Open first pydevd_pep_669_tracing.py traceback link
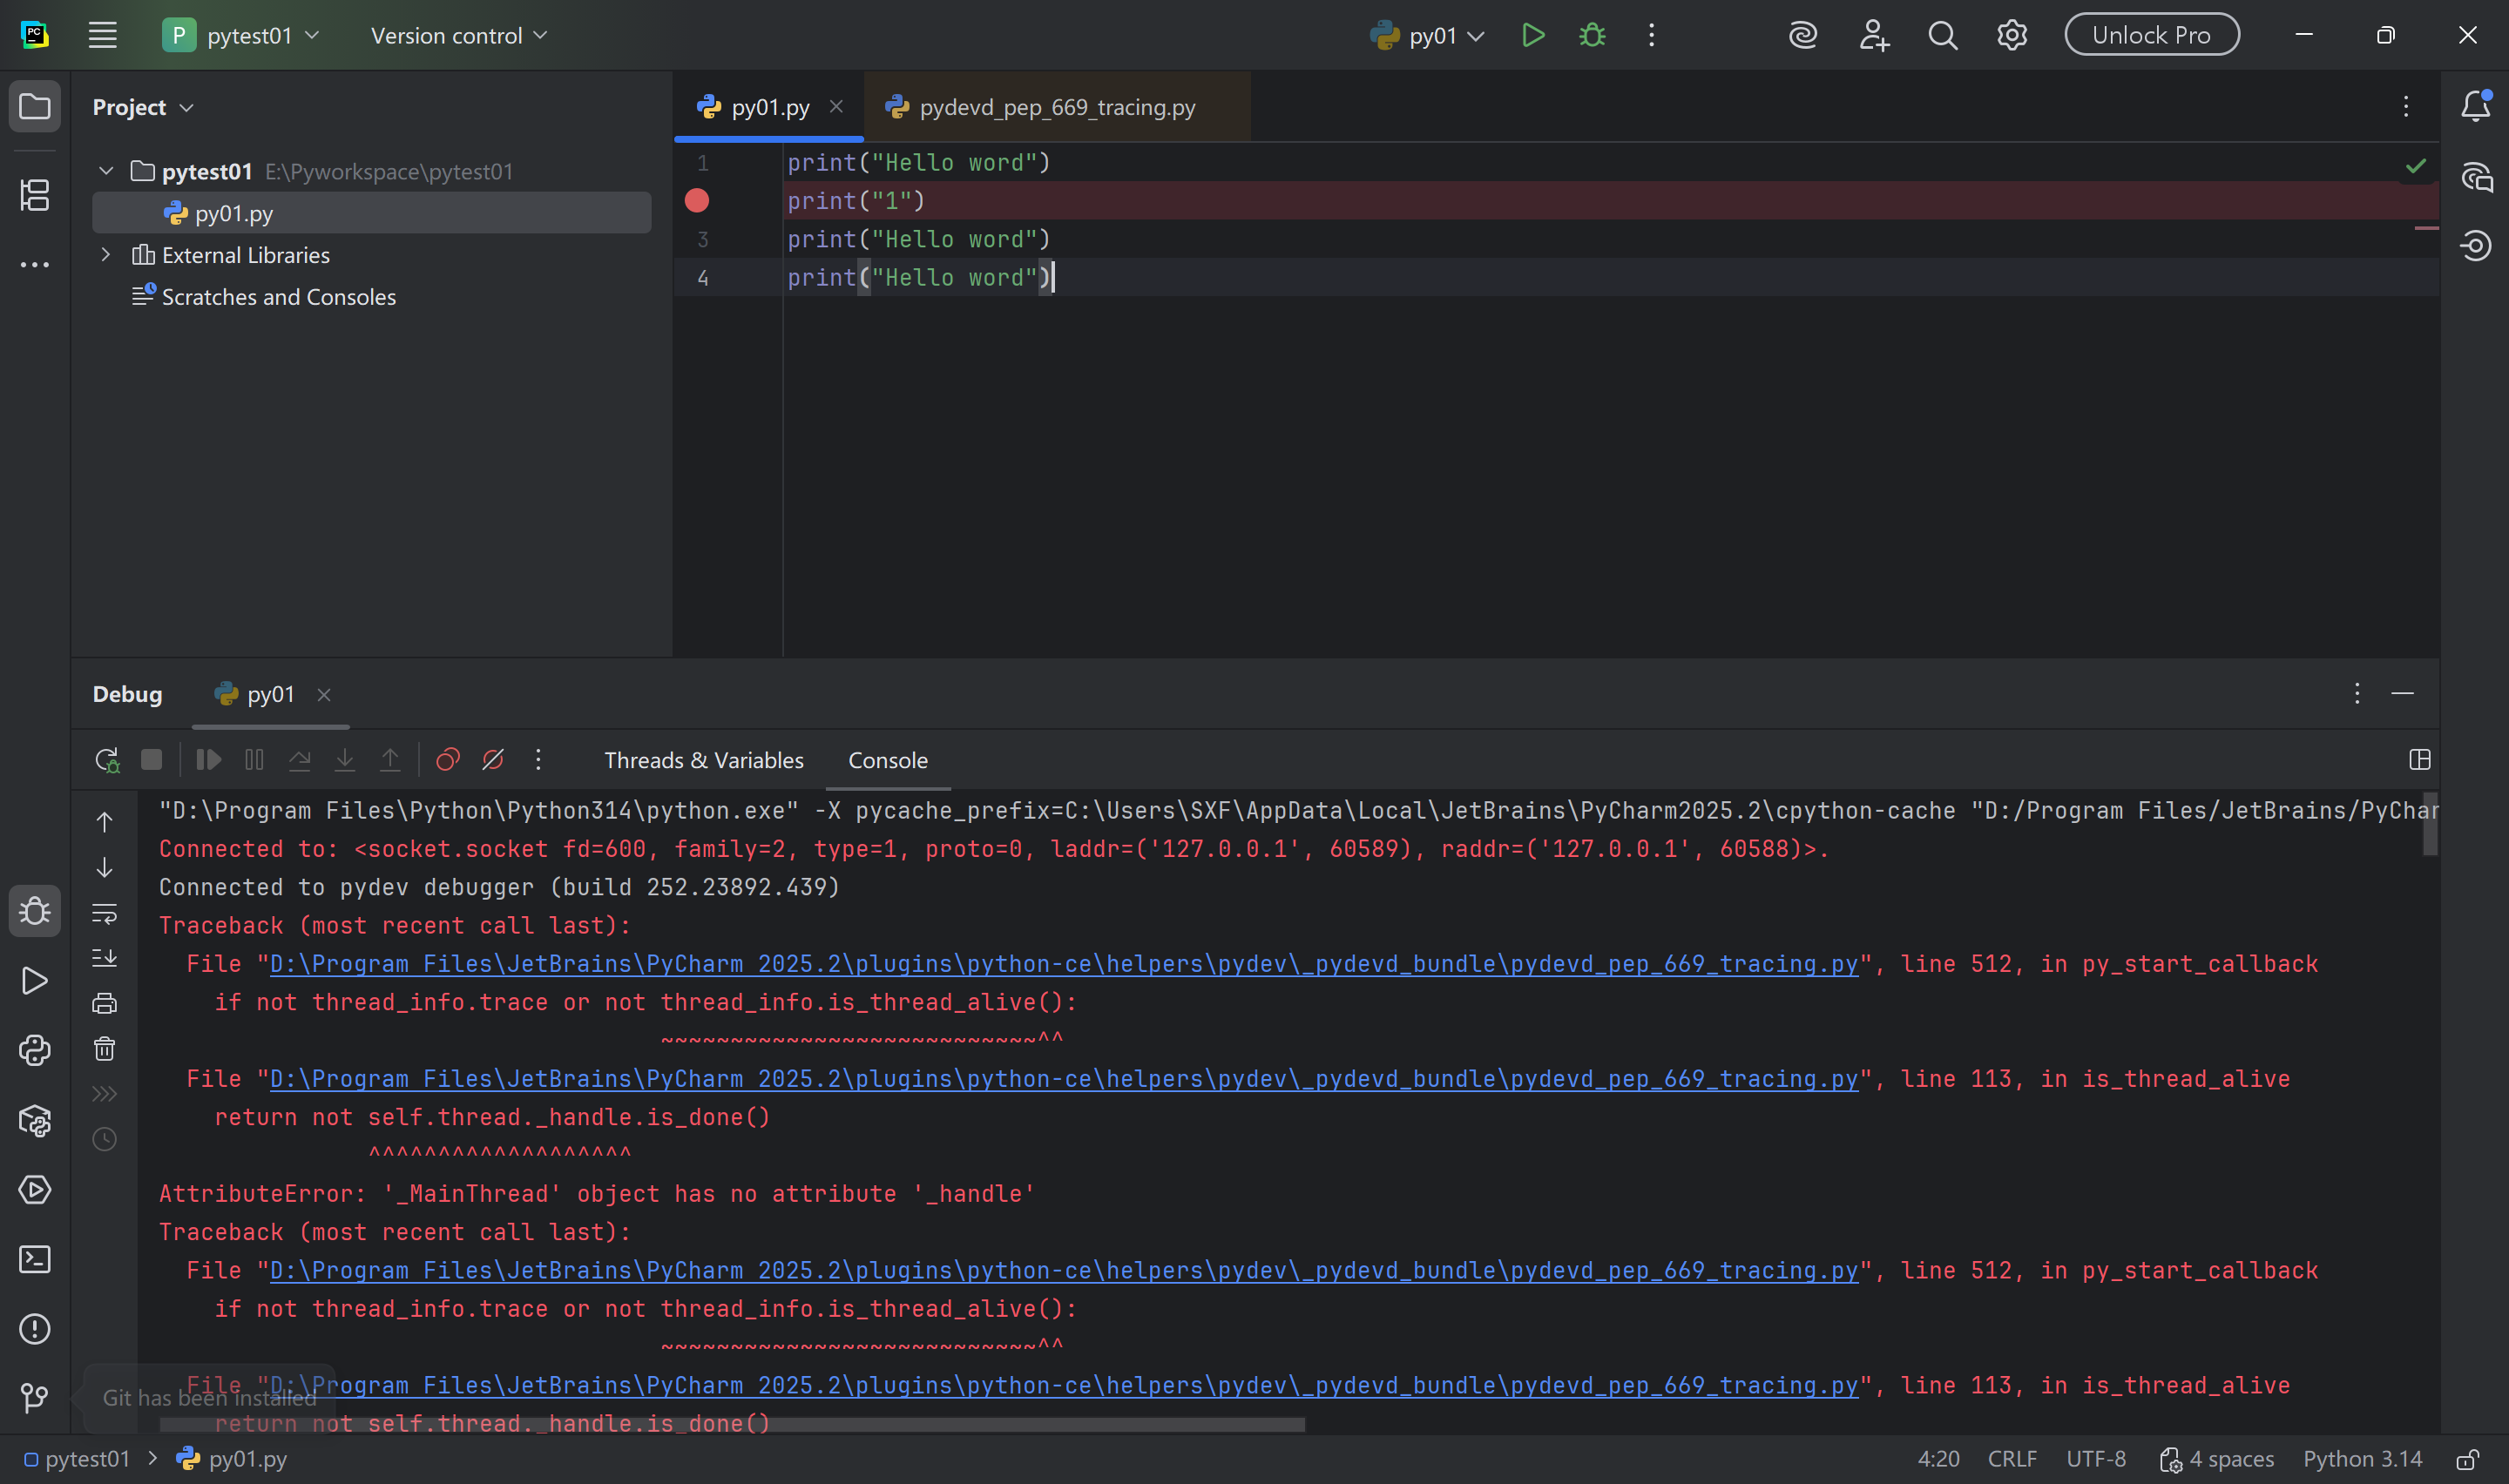The height and width of the screenshot is (1484, 2509). 1063,964
